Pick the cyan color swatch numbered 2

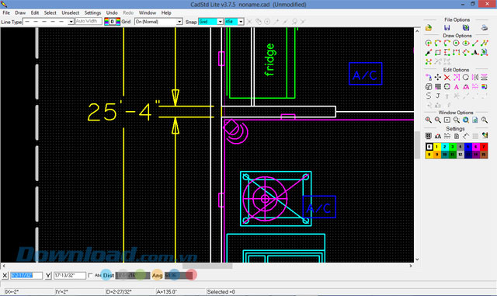pyautogui.click(x=445, y=147)
